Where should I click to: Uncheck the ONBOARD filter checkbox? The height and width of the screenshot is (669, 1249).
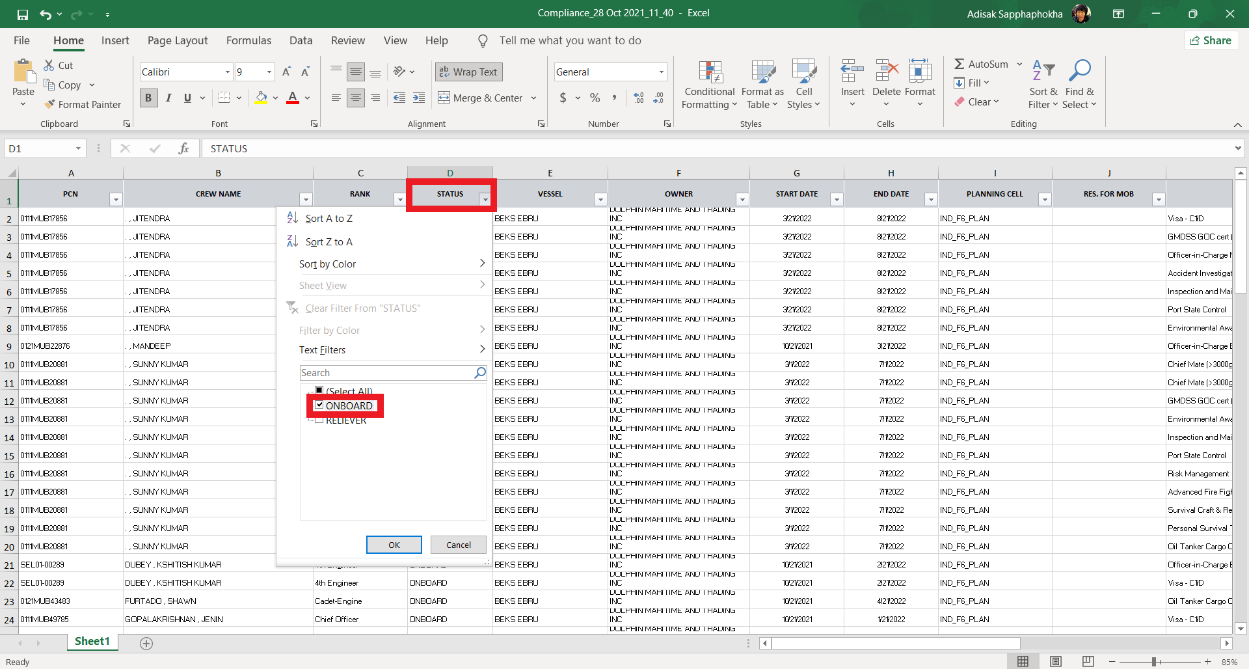pyautogui.click(x=319, y=405)
